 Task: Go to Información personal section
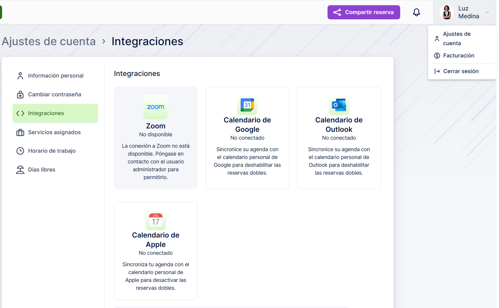coord(56,76)
